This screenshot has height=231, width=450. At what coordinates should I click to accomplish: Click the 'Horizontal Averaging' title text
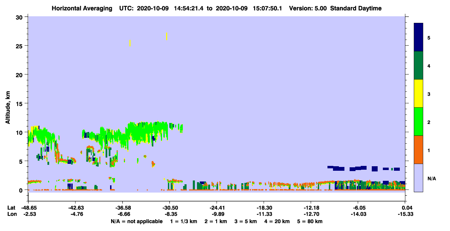(x=81, y=8)
